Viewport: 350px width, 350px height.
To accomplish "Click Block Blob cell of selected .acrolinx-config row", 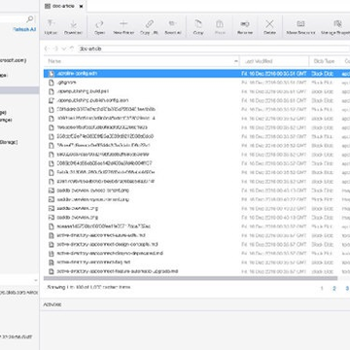I will tap(323, 74).
